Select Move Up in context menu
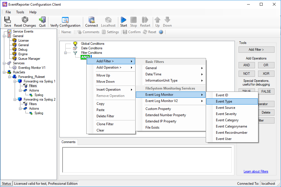The height and width of the screenshot is (187, 281). [111, 75]
